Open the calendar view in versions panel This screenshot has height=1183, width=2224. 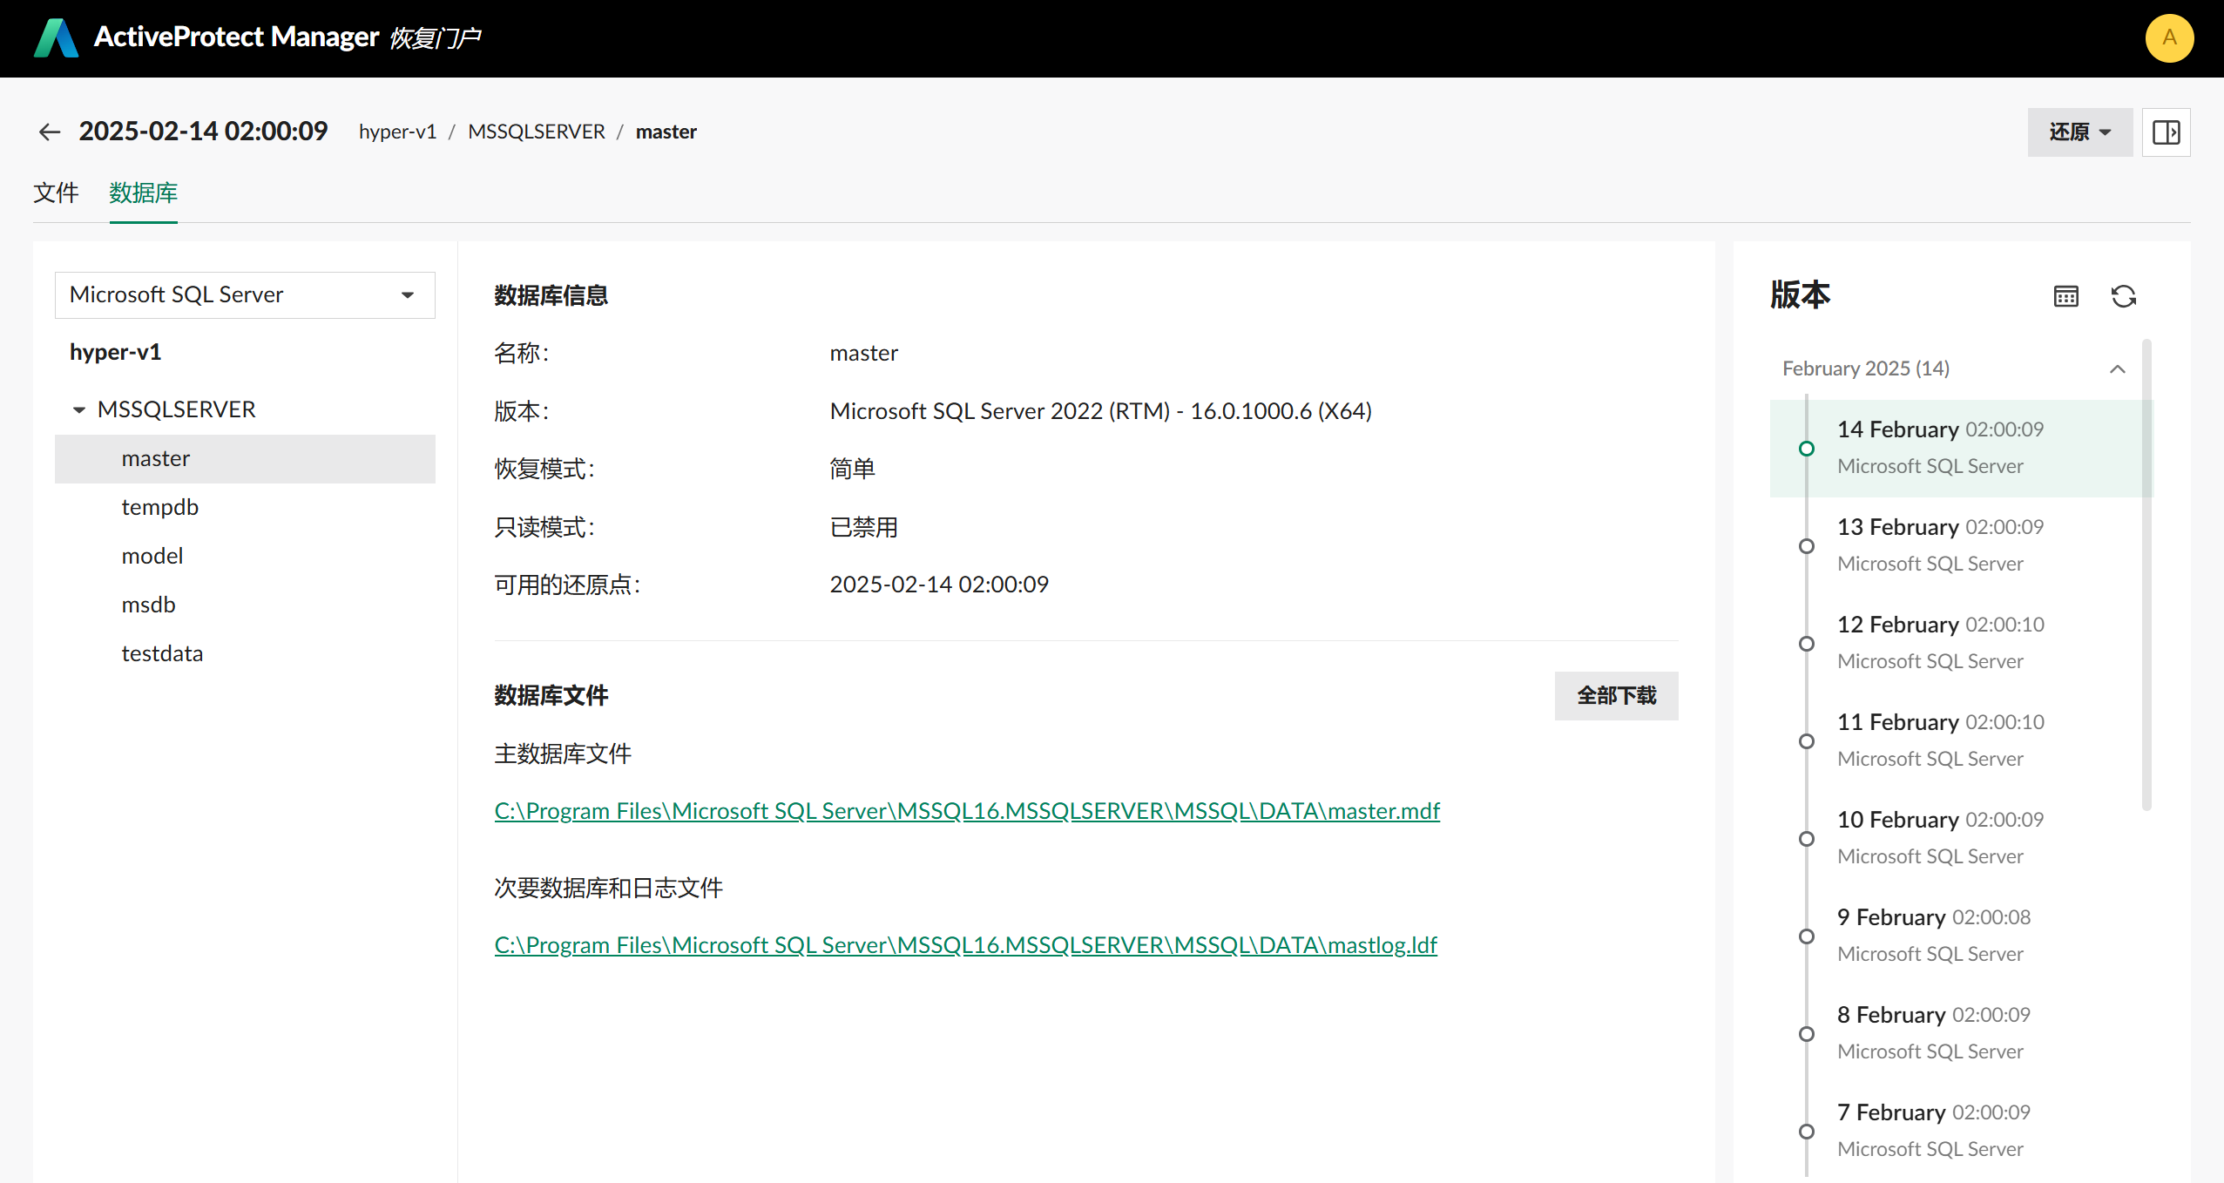click(x=2065, y=296)
